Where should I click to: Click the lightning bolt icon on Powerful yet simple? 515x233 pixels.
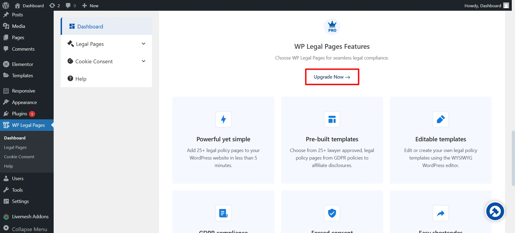tap(223, 119)
